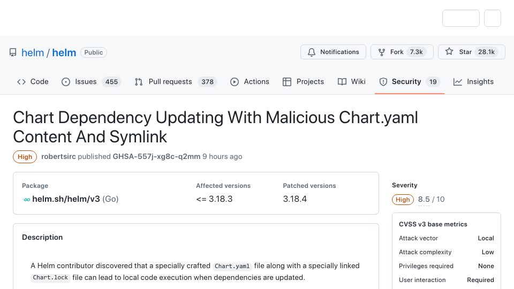Screen dimensions: 514x289
Task: Click the Chart.lock inline code
Action: pyautogui.click(x=50, y=278)
